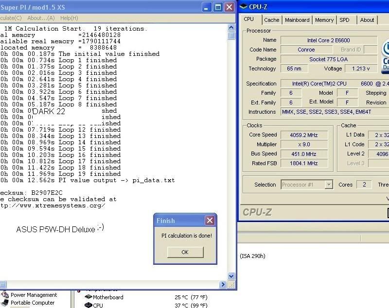Switch to the CPU tab in CPU-Z
The image size is (389, 308).
[248, 19]
